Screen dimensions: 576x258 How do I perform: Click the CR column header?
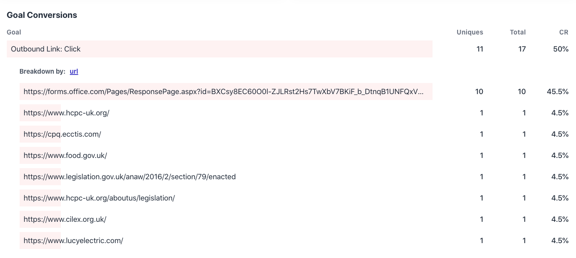(x=564, y=32)
